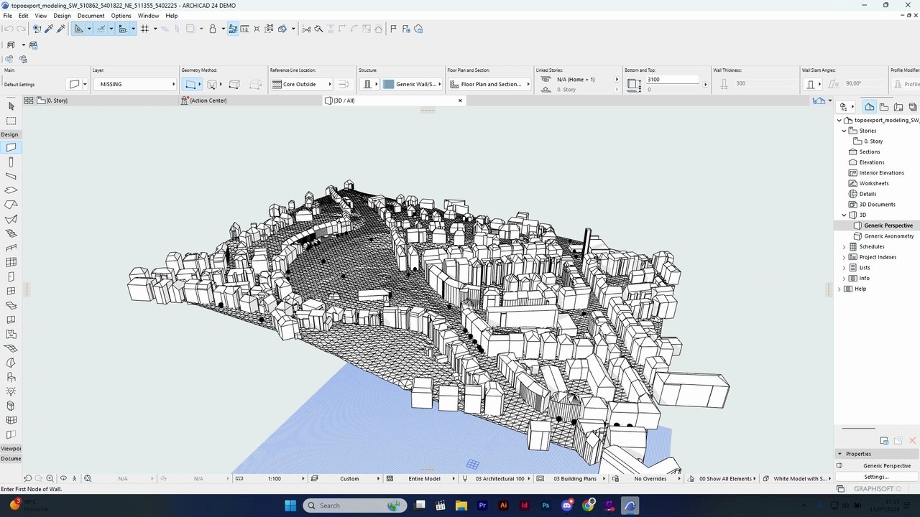The image size is (920, 517).
Task: Click the Windows taskbar Search box
Action: (x=356, y=506)
